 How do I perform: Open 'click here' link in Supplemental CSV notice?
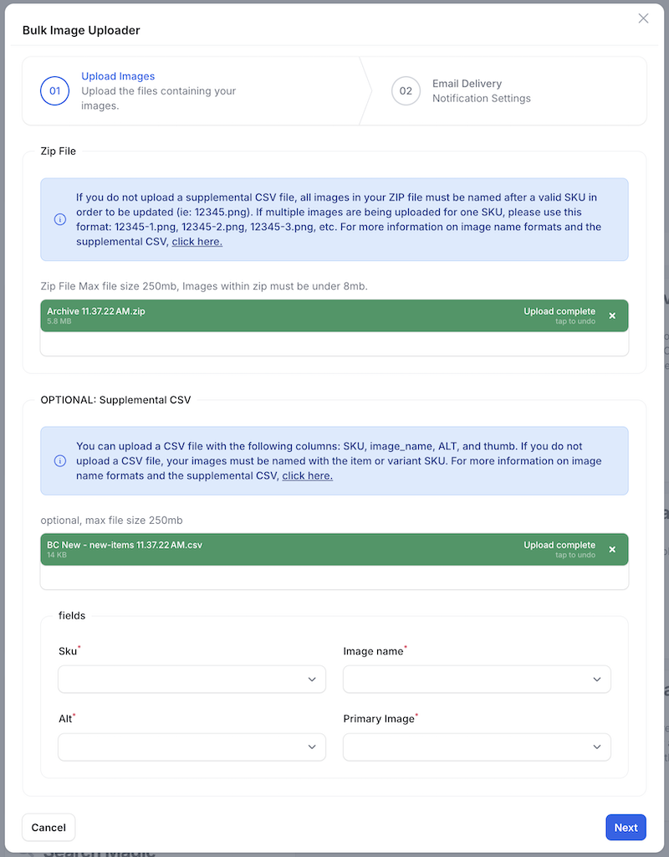(x=307, y=475)
